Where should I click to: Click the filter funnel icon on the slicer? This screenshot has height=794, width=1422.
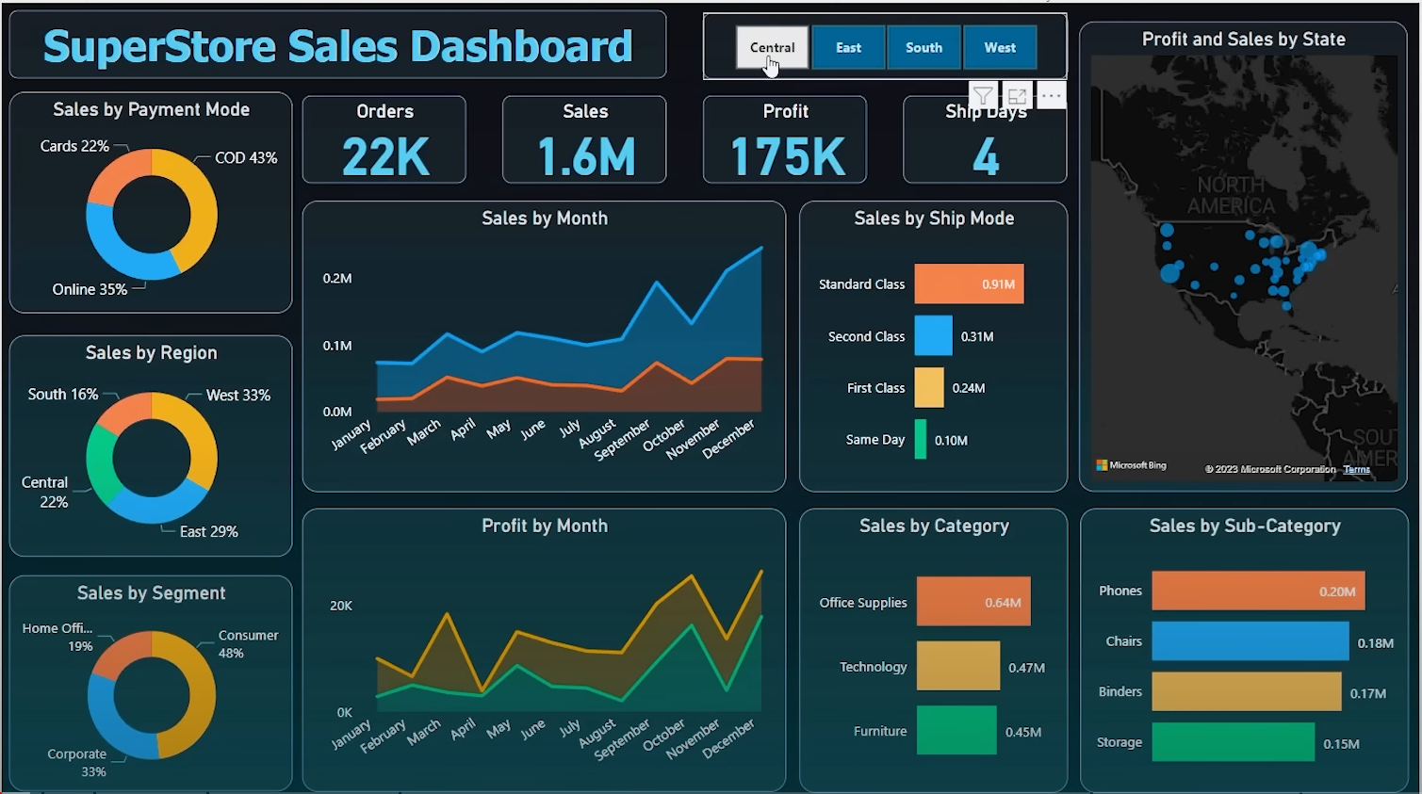983,96
